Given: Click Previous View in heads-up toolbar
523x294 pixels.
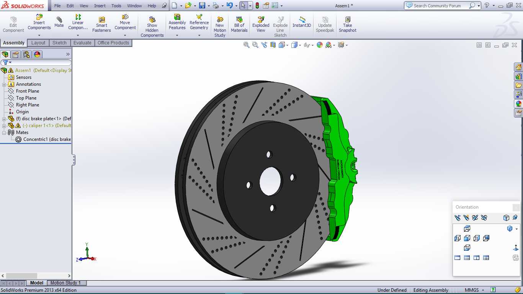Looking at the screenshot, I should pyautogui.click(x=264, y=45).
